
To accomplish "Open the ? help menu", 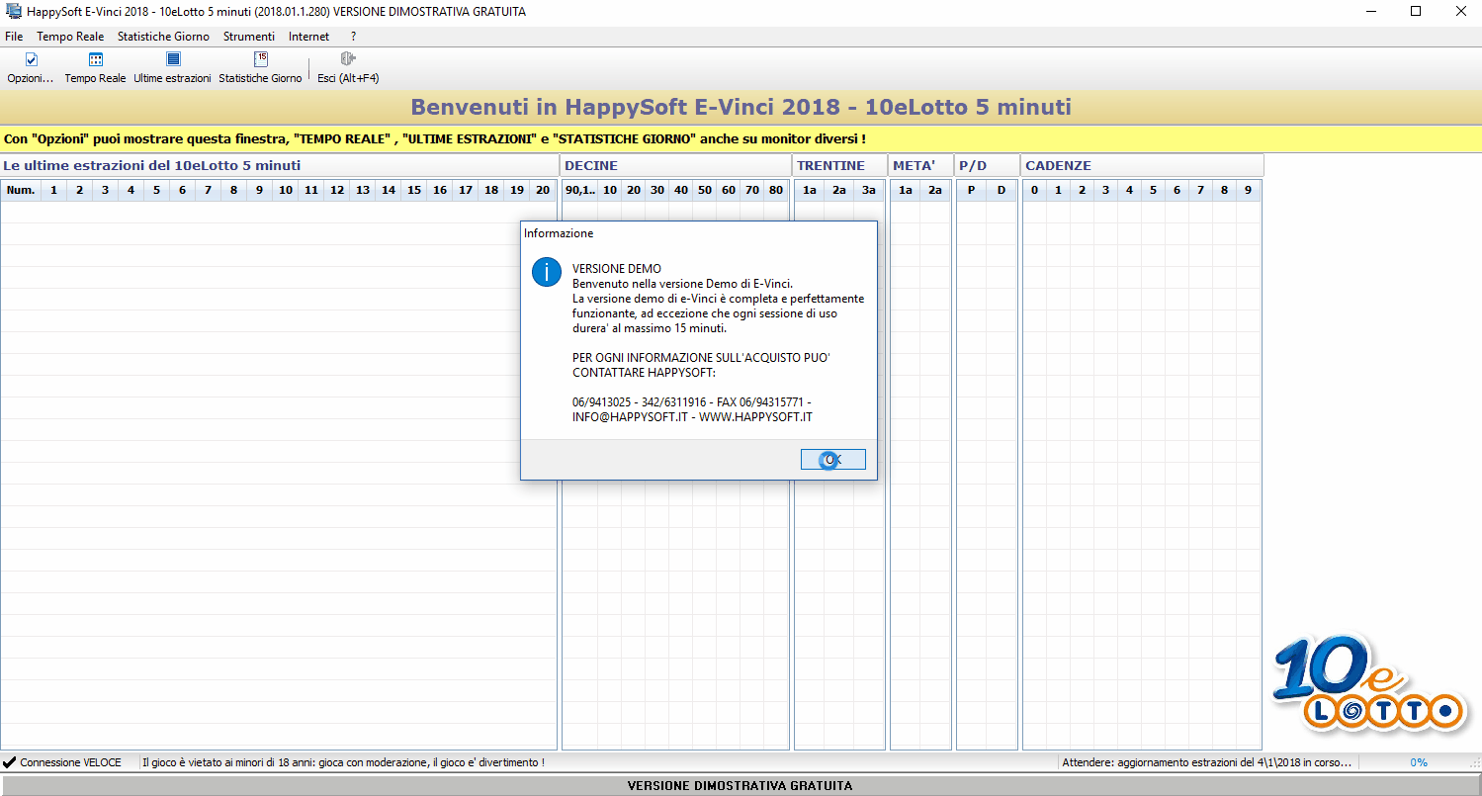I will click(353, 37).
